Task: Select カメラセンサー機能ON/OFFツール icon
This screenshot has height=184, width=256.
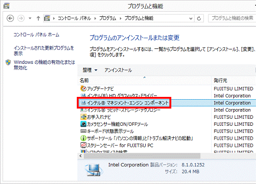Action: (83, 124)
